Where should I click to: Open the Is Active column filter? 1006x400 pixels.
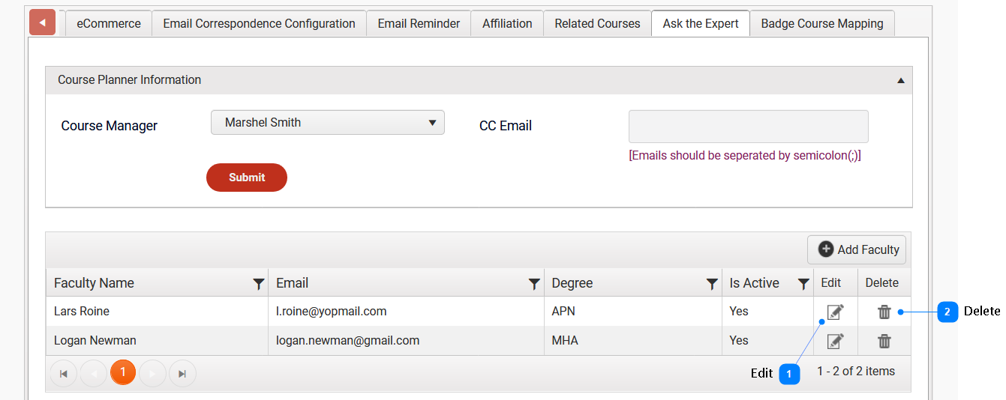pos(803,284)
